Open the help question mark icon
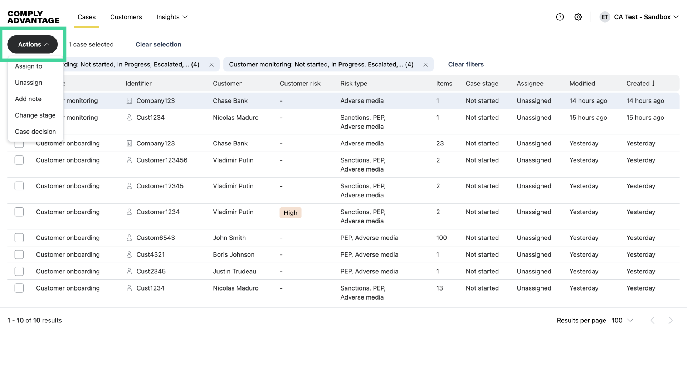The height and width of the screenshot is (386, 687). pos(560,17)
